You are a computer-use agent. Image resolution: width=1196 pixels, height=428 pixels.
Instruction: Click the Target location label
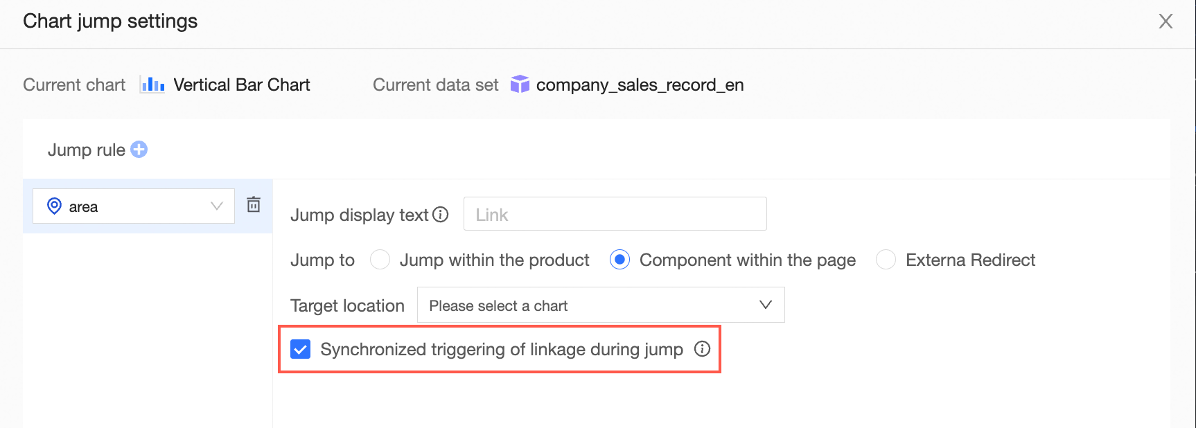tap(347, 306)
